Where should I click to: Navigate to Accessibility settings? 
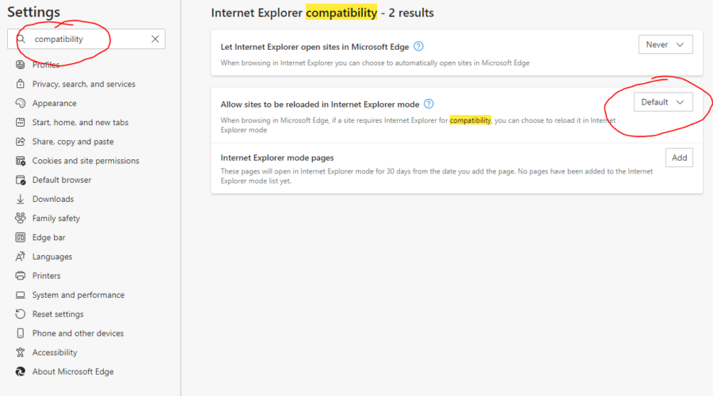coord(55,352)
